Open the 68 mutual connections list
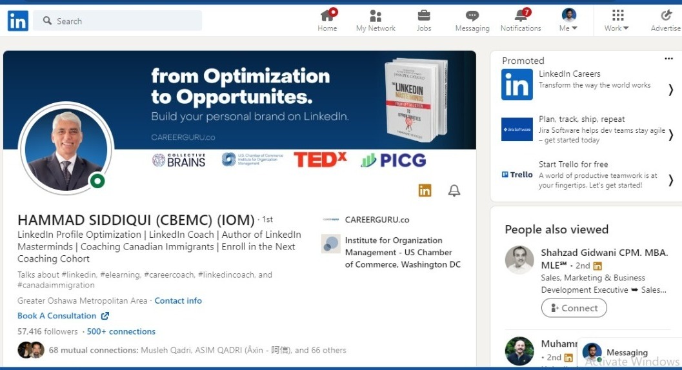This screenshot has width=682, height=370. tap(197, 350)
